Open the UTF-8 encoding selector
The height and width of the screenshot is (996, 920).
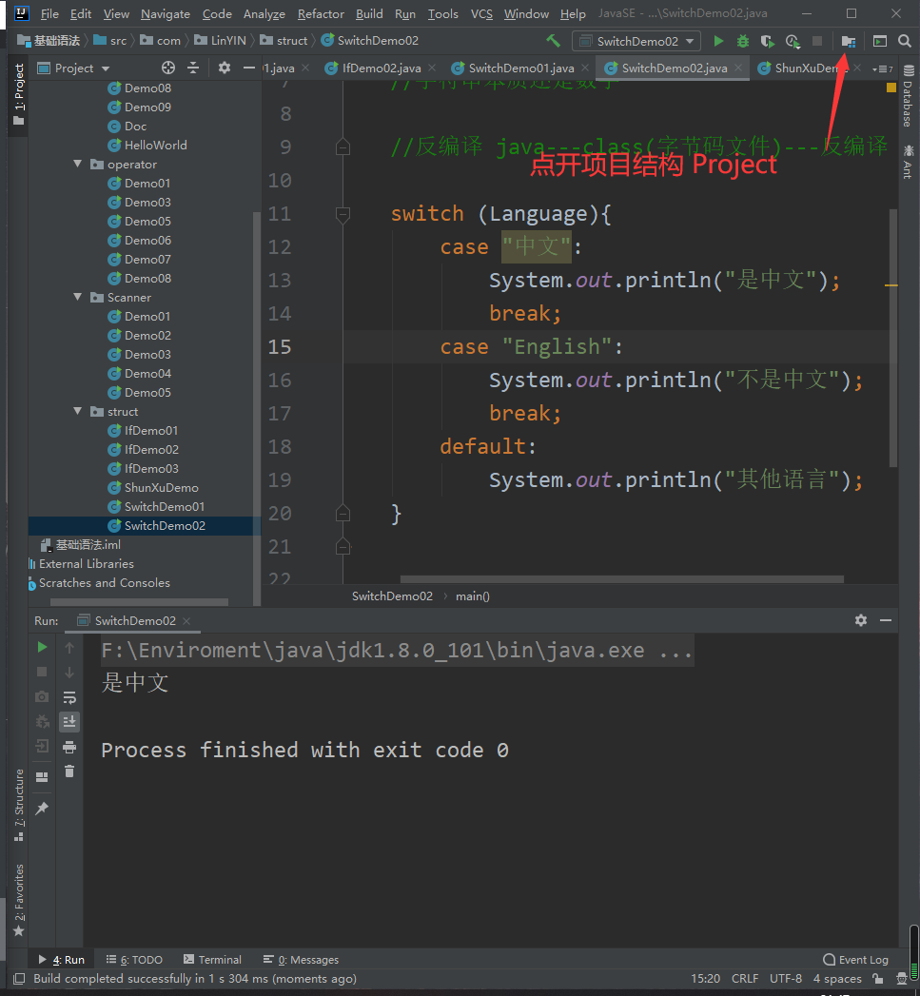coord(785,978)
